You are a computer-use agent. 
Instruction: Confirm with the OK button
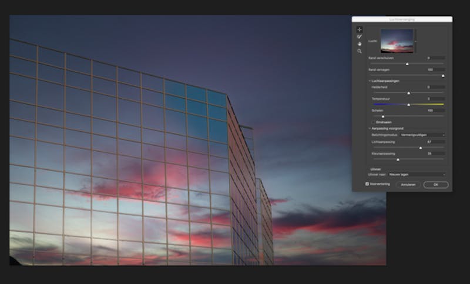point(436,185)
